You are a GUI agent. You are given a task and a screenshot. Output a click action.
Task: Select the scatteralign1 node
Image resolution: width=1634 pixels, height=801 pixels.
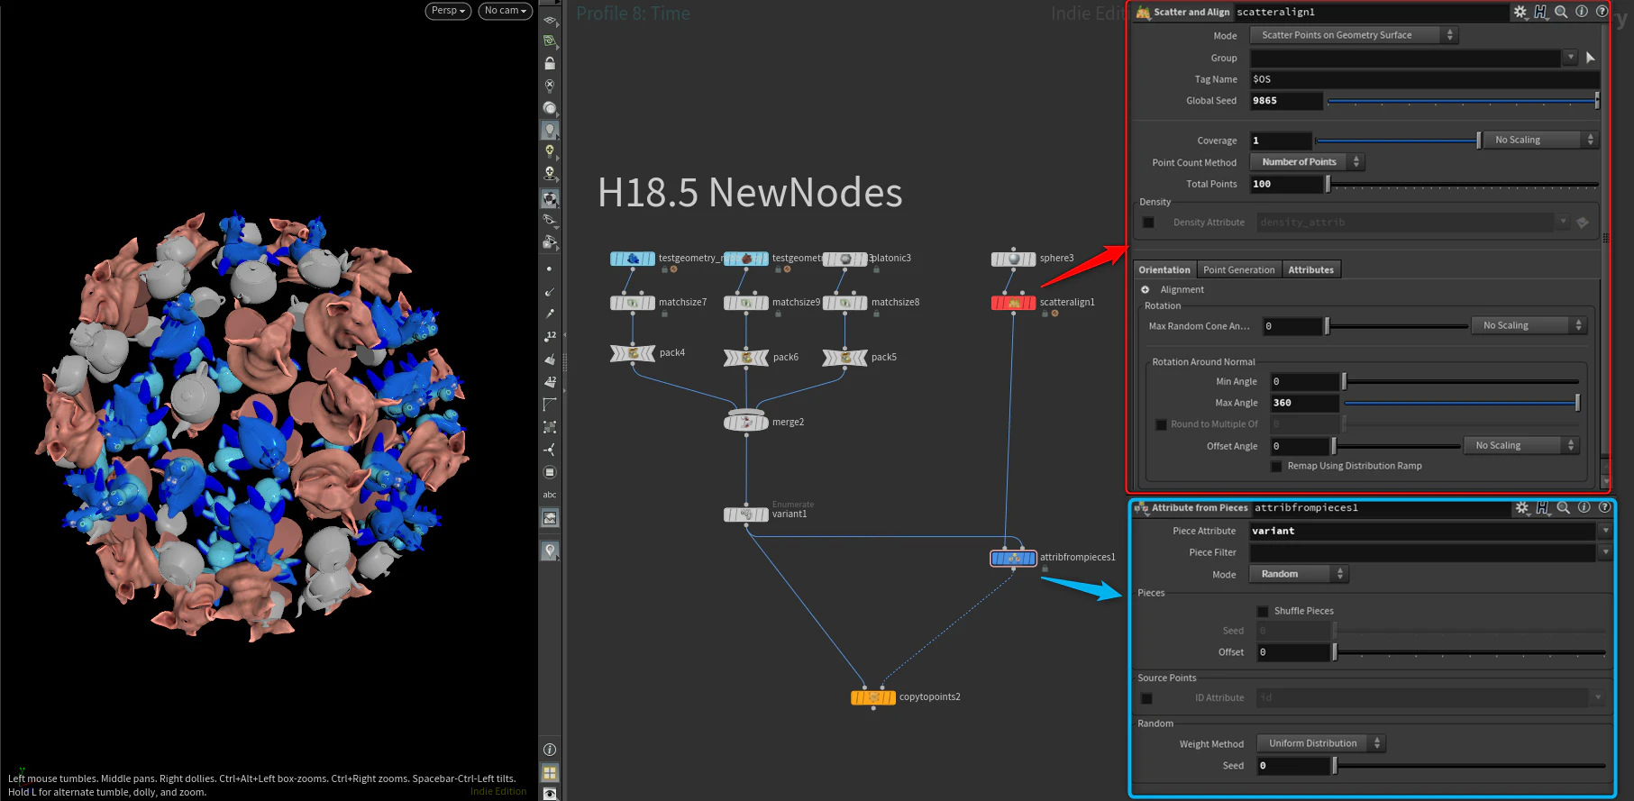[1014, 303]
